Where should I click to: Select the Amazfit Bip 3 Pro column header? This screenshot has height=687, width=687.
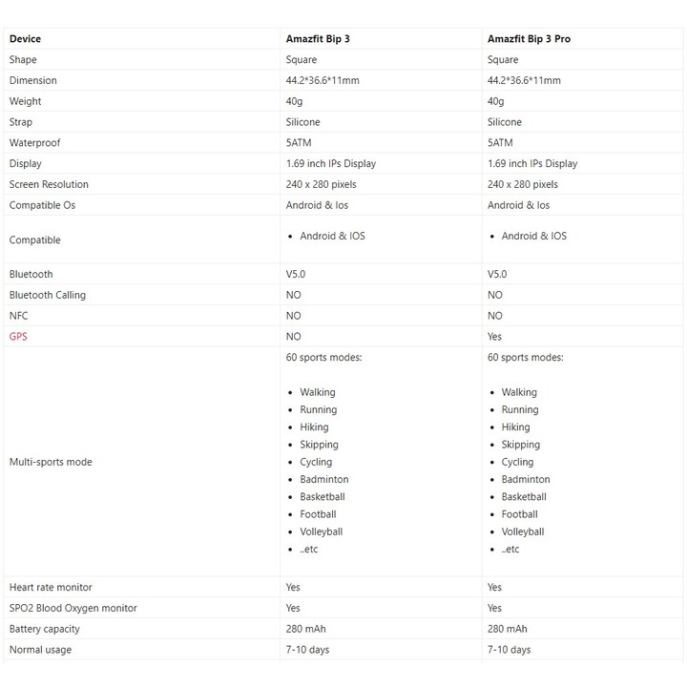[529, 39]
